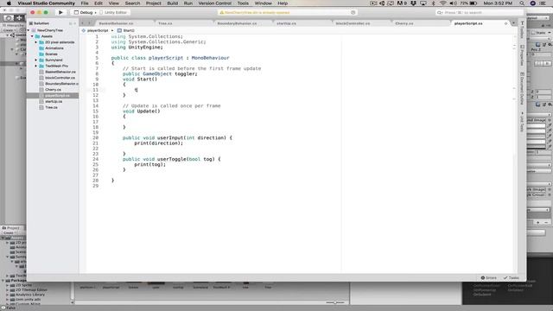This screenshot has width=553, height=311.
Task: Open the tab overflow dropdown arrow
Action: 513,23
